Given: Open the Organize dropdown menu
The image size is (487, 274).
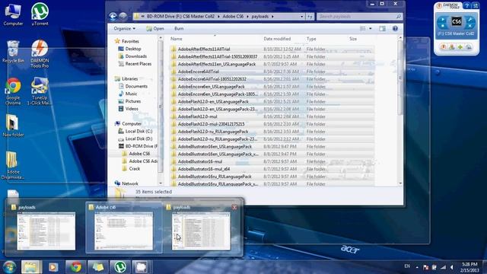Looking at the screenshot, I should 124,29.
